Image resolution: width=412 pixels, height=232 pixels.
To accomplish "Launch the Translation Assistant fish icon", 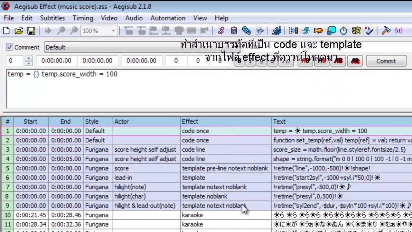I will point(318,31).
